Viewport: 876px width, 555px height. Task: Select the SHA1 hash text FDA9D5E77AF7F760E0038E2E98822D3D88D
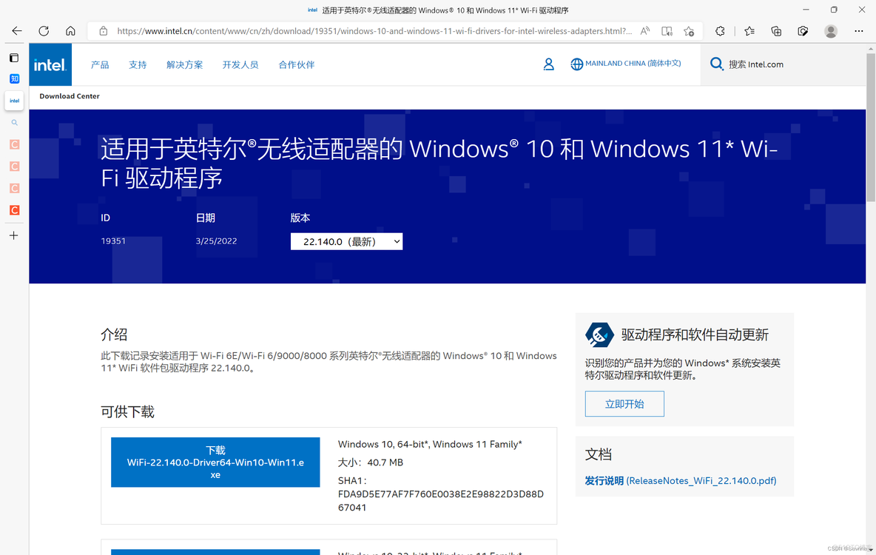click(441, 494)
